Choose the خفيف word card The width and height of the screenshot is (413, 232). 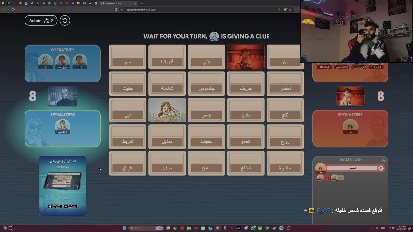pos(206,137)
